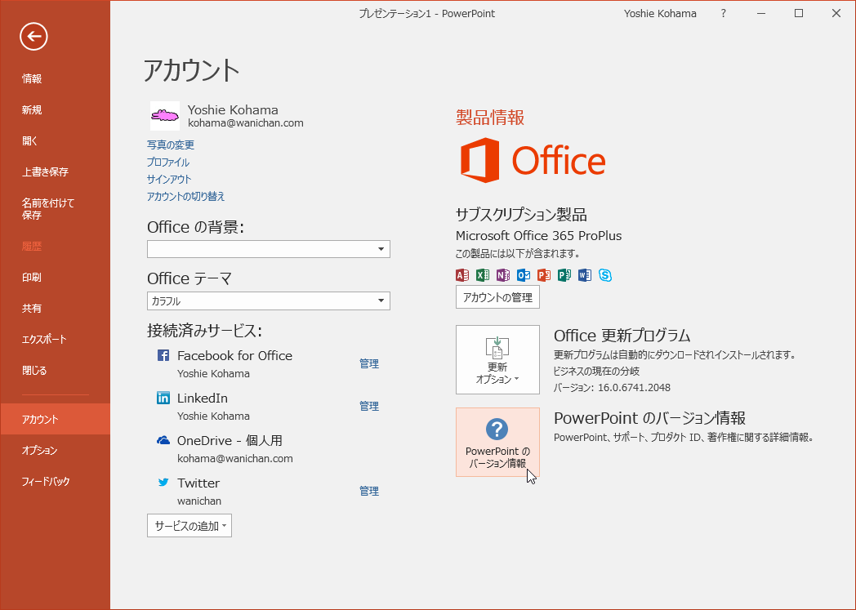Open the Office テーマ カラフル dropdown

(x=269, y=301)
